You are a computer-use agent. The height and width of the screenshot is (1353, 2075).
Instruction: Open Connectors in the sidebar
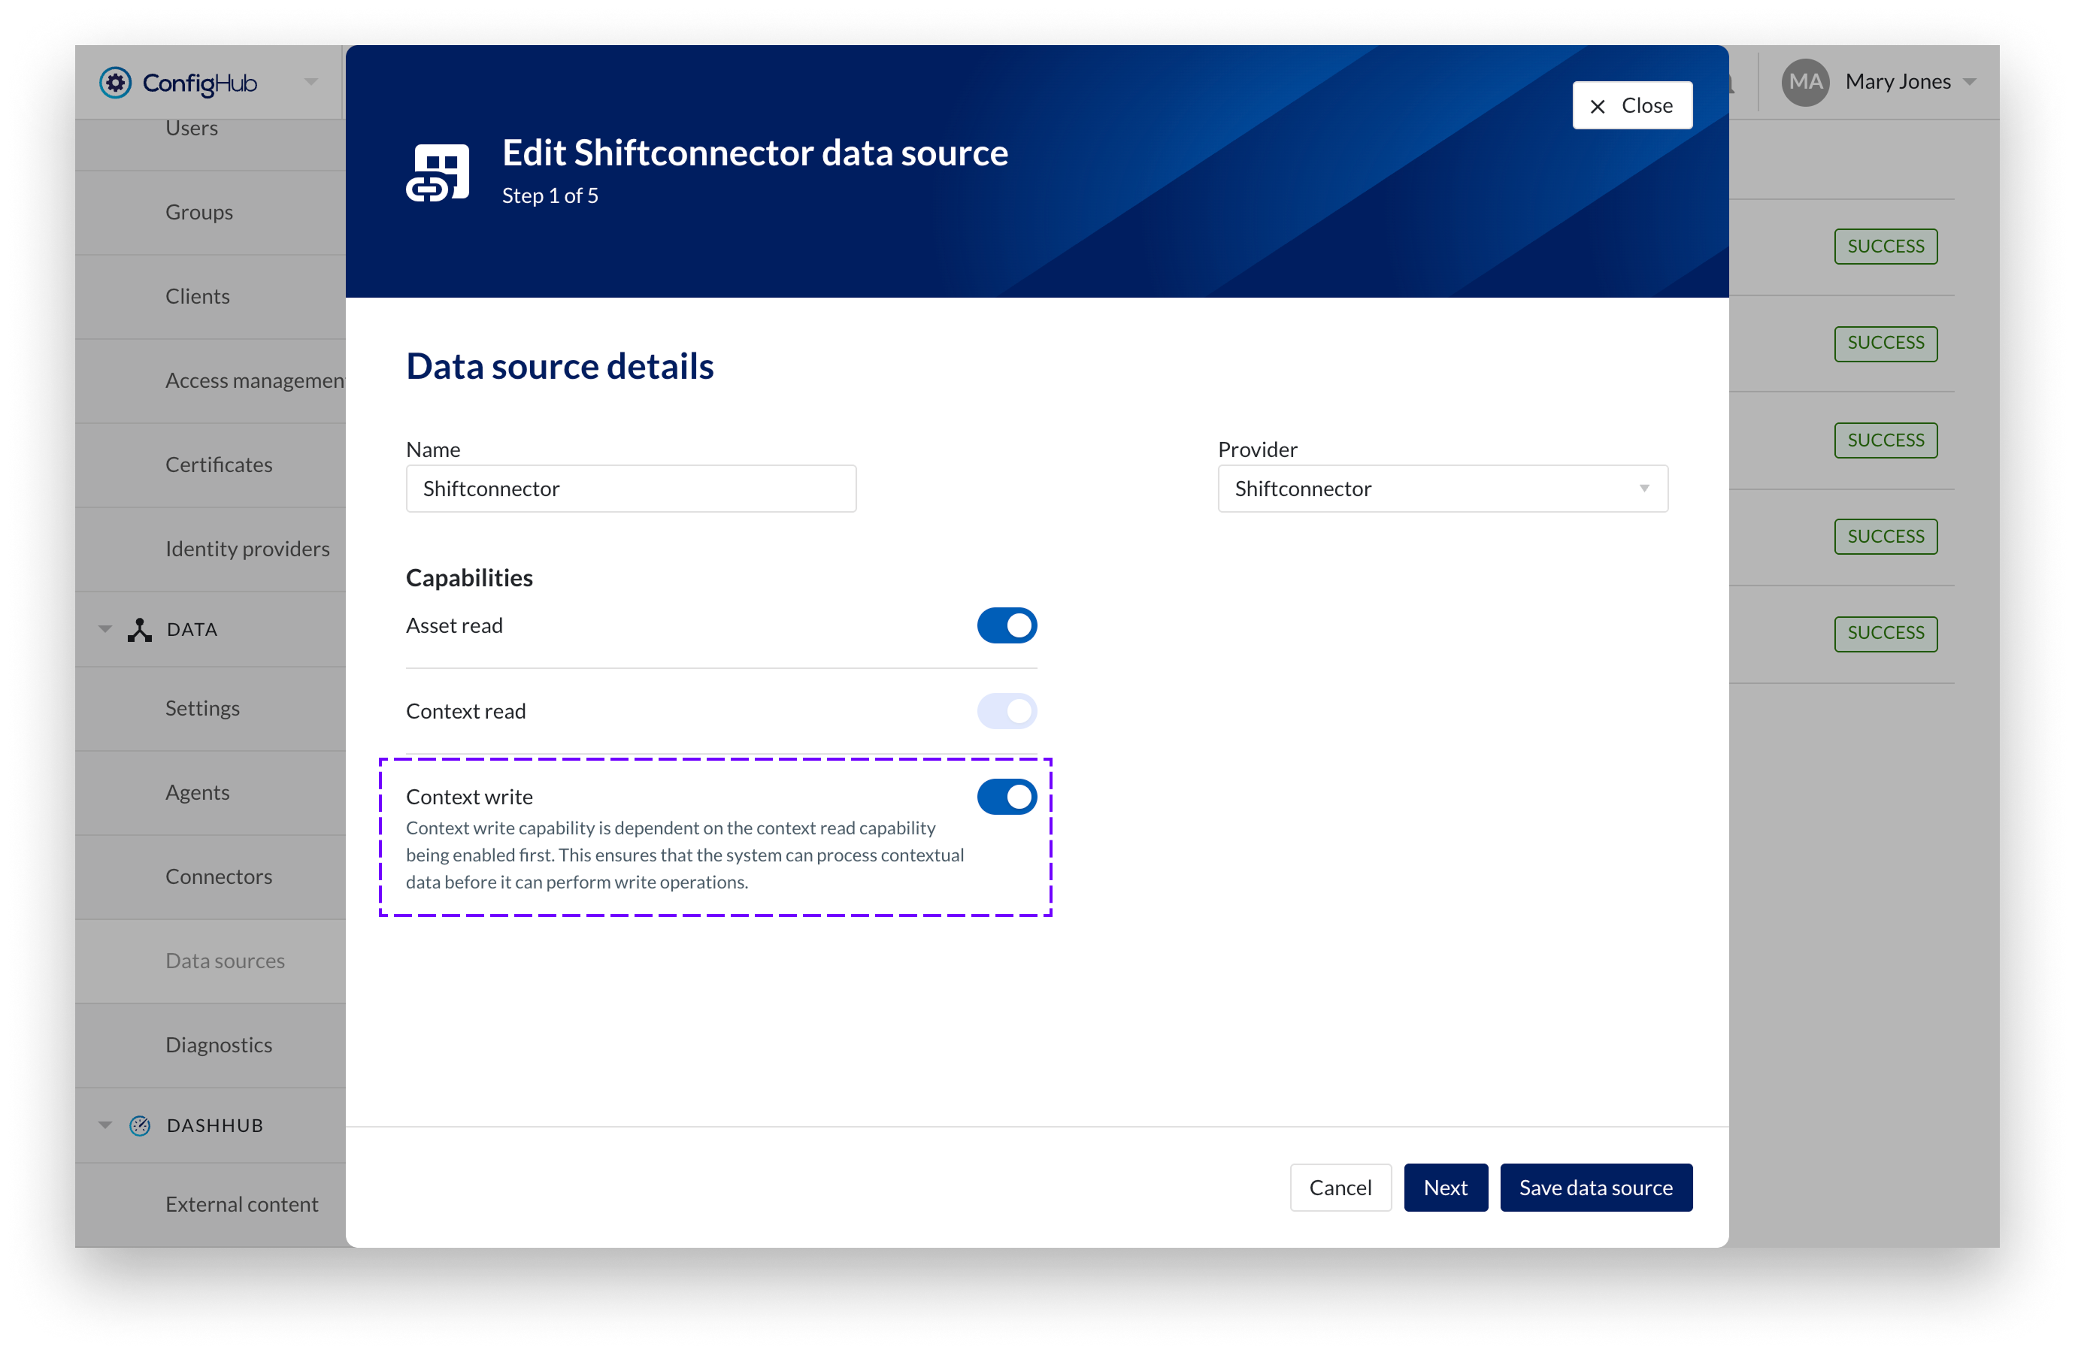(219, 876)
